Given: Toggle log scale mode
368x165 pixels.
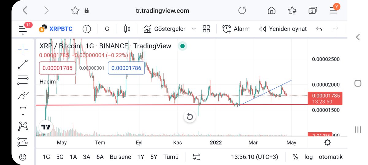Looking at the screenshot, I should 309,157.
